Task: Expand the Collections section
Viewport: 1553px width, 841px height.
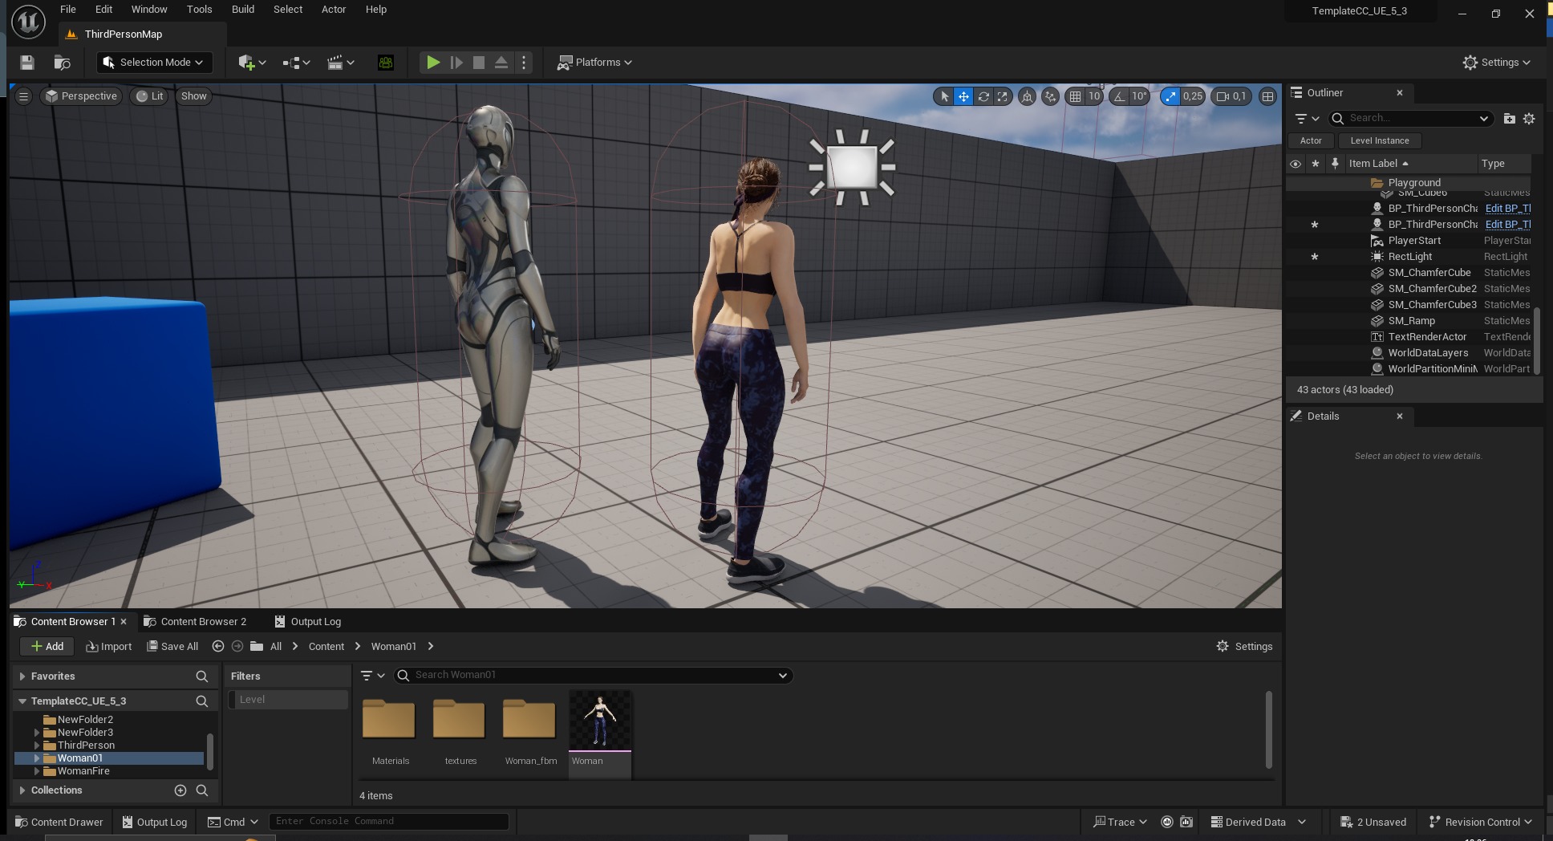Action: 22,790
